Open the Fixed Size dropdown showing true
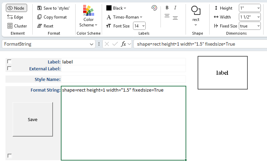Image resolution: width=267 pixels, height=165 pixels. tap(250, 26)
